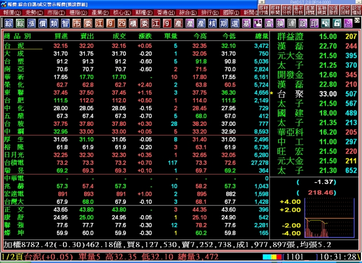This screenshot has width=362, height=263.
Task: Expand toolbar with the >> chevron
Action: click(357, 20)
